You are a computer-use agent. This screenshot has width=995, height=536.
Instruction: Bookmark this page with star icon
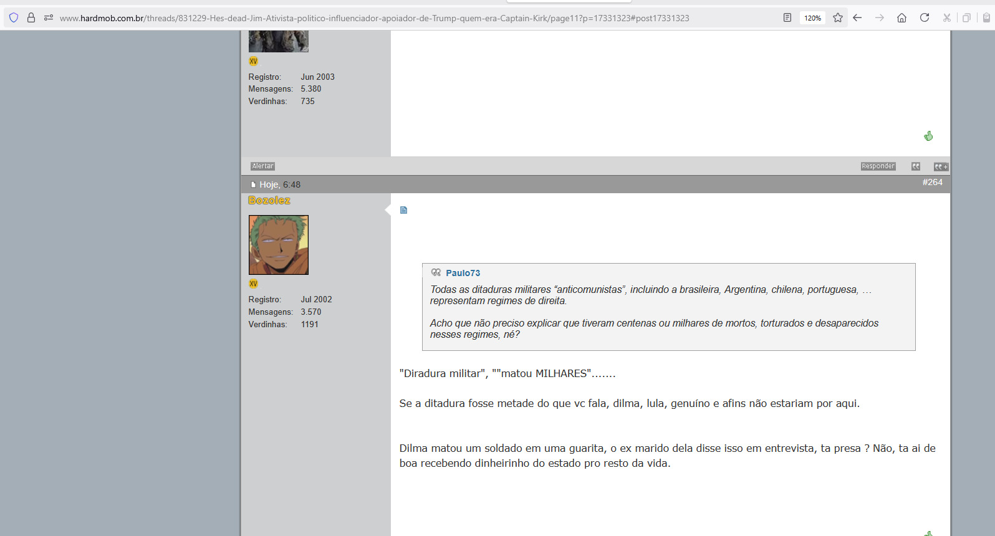[838, 18]
